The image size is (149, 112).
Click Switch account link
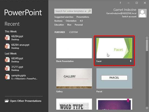coord(129,17)
